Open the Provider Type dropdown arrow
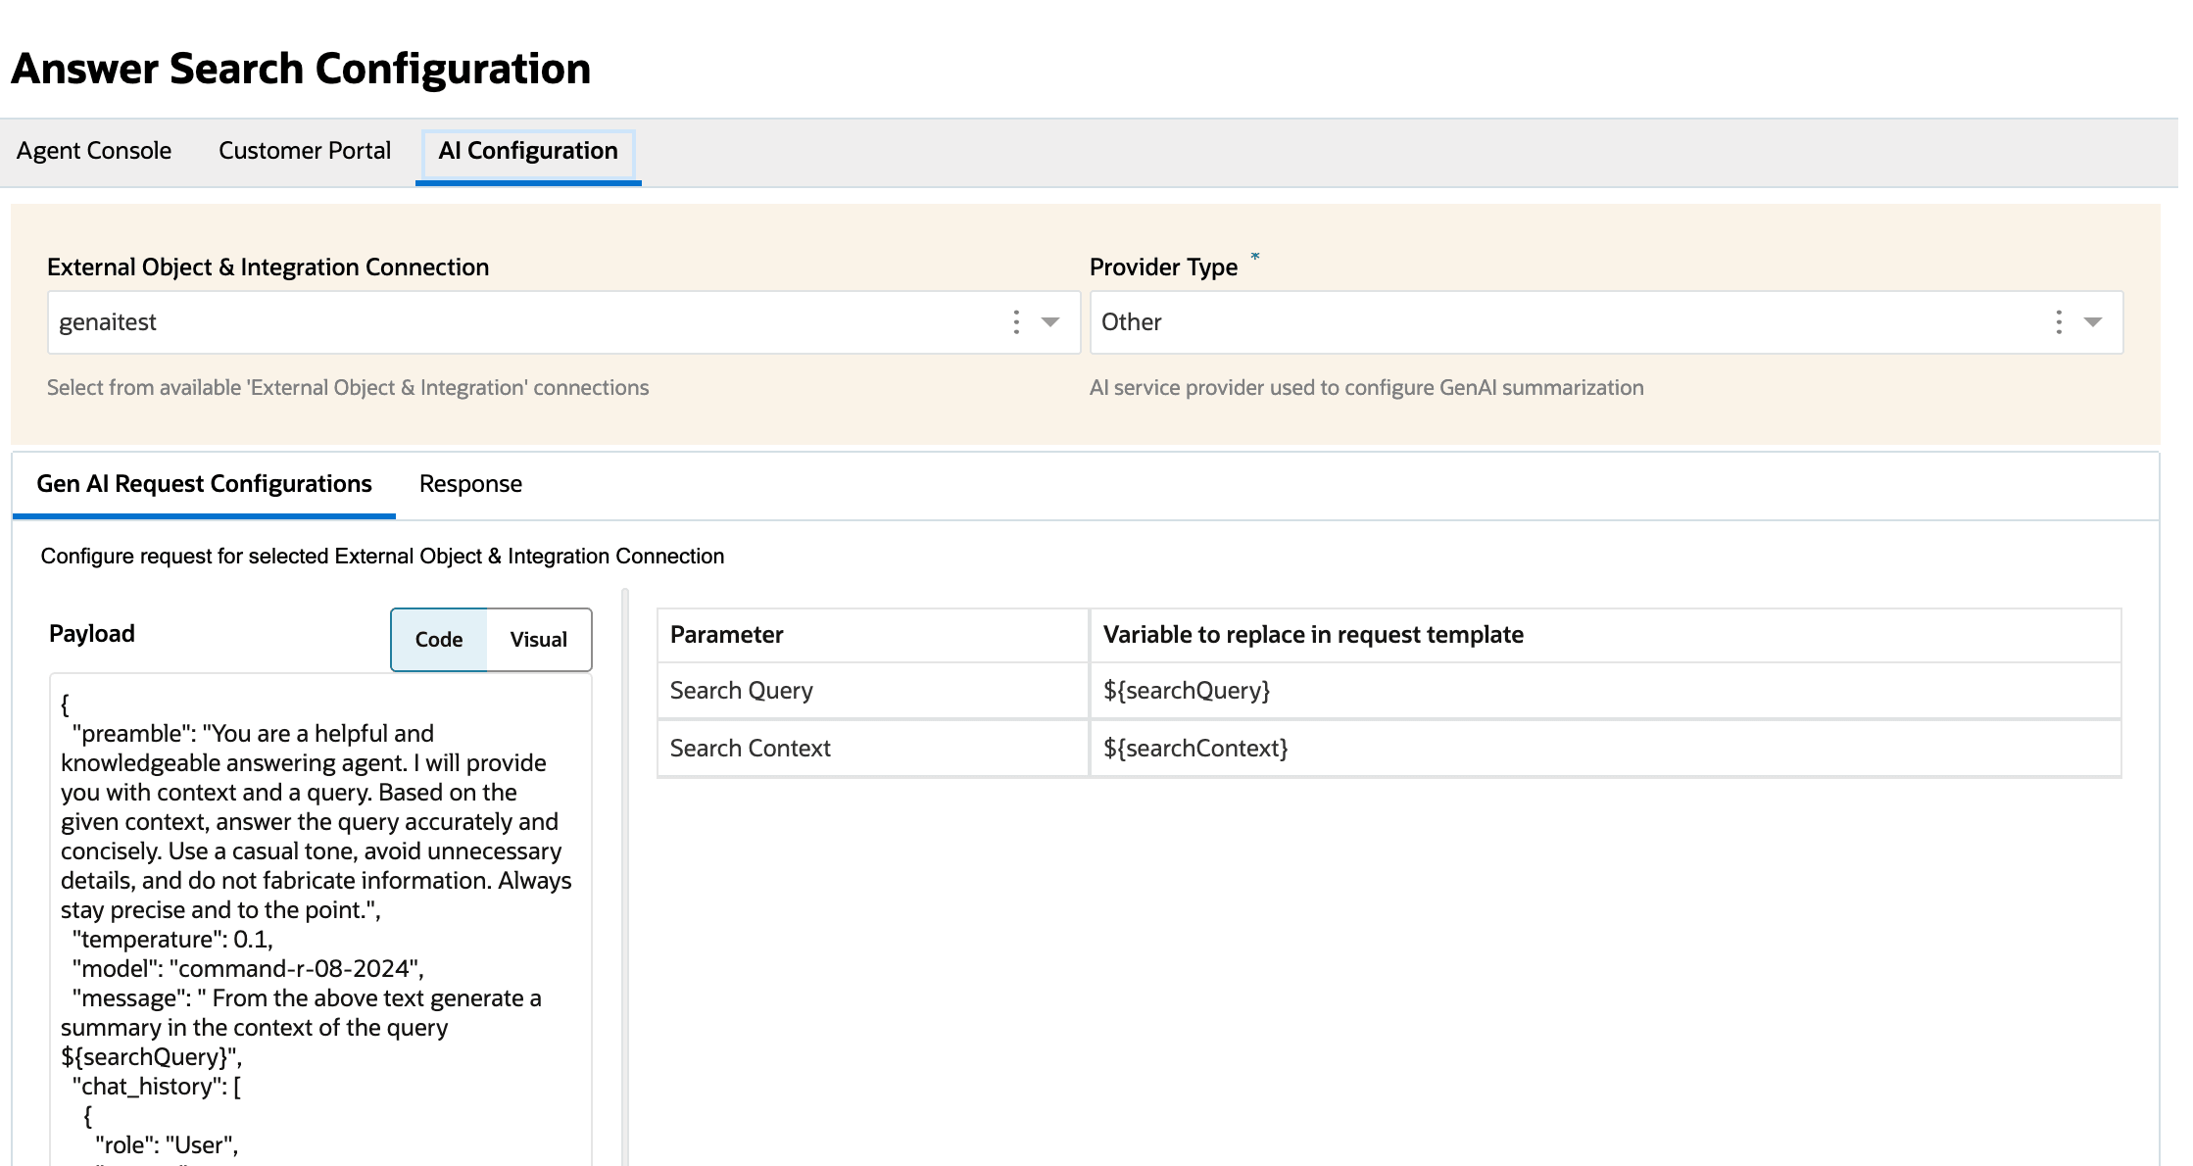The height and width of the screenshot is (1166, 2193). click(2093, 322)
